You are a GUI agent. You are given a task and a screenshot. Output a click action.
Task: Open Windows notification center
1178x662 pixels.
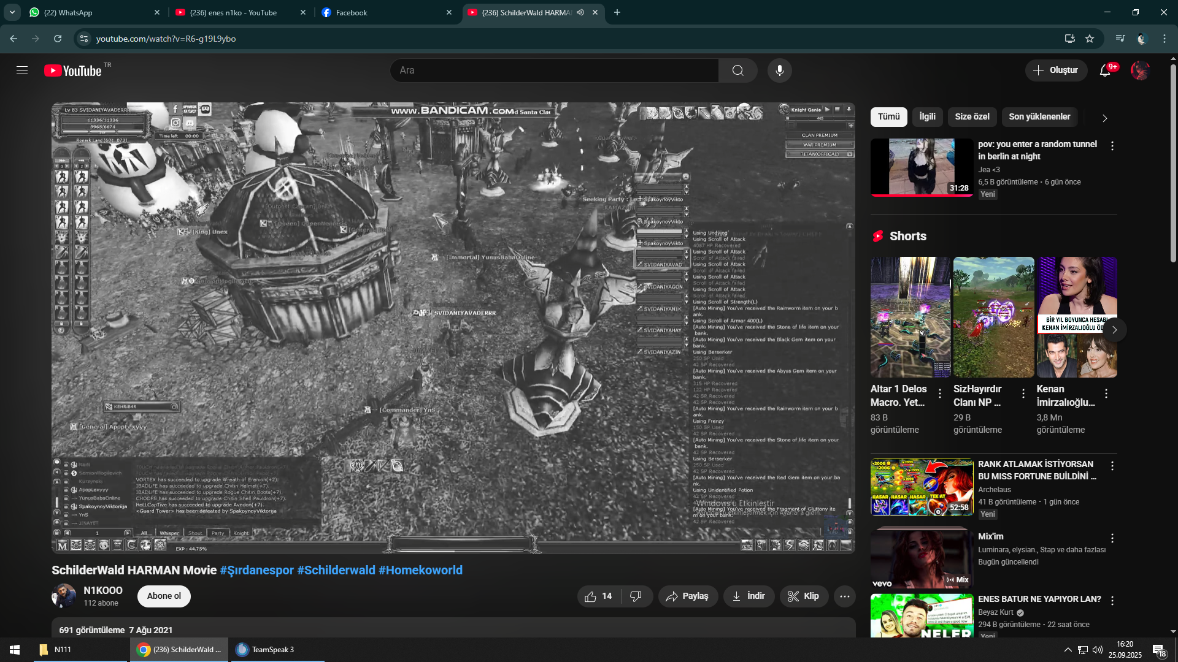click(1159, 650)
